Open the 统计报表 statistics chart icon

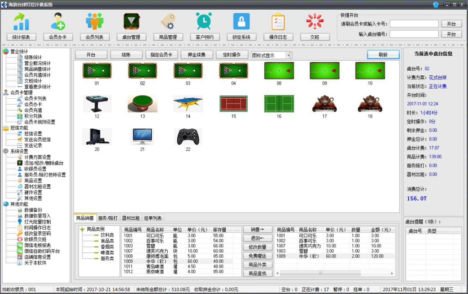[x=21, y=21]
